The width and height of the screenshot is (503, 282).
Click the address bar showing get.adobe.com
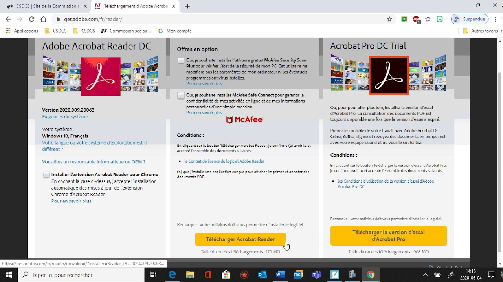(220, 19)
